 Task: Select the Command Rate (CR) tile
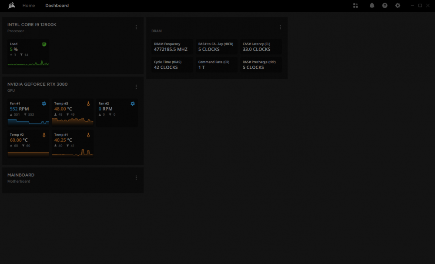(217, 65)
